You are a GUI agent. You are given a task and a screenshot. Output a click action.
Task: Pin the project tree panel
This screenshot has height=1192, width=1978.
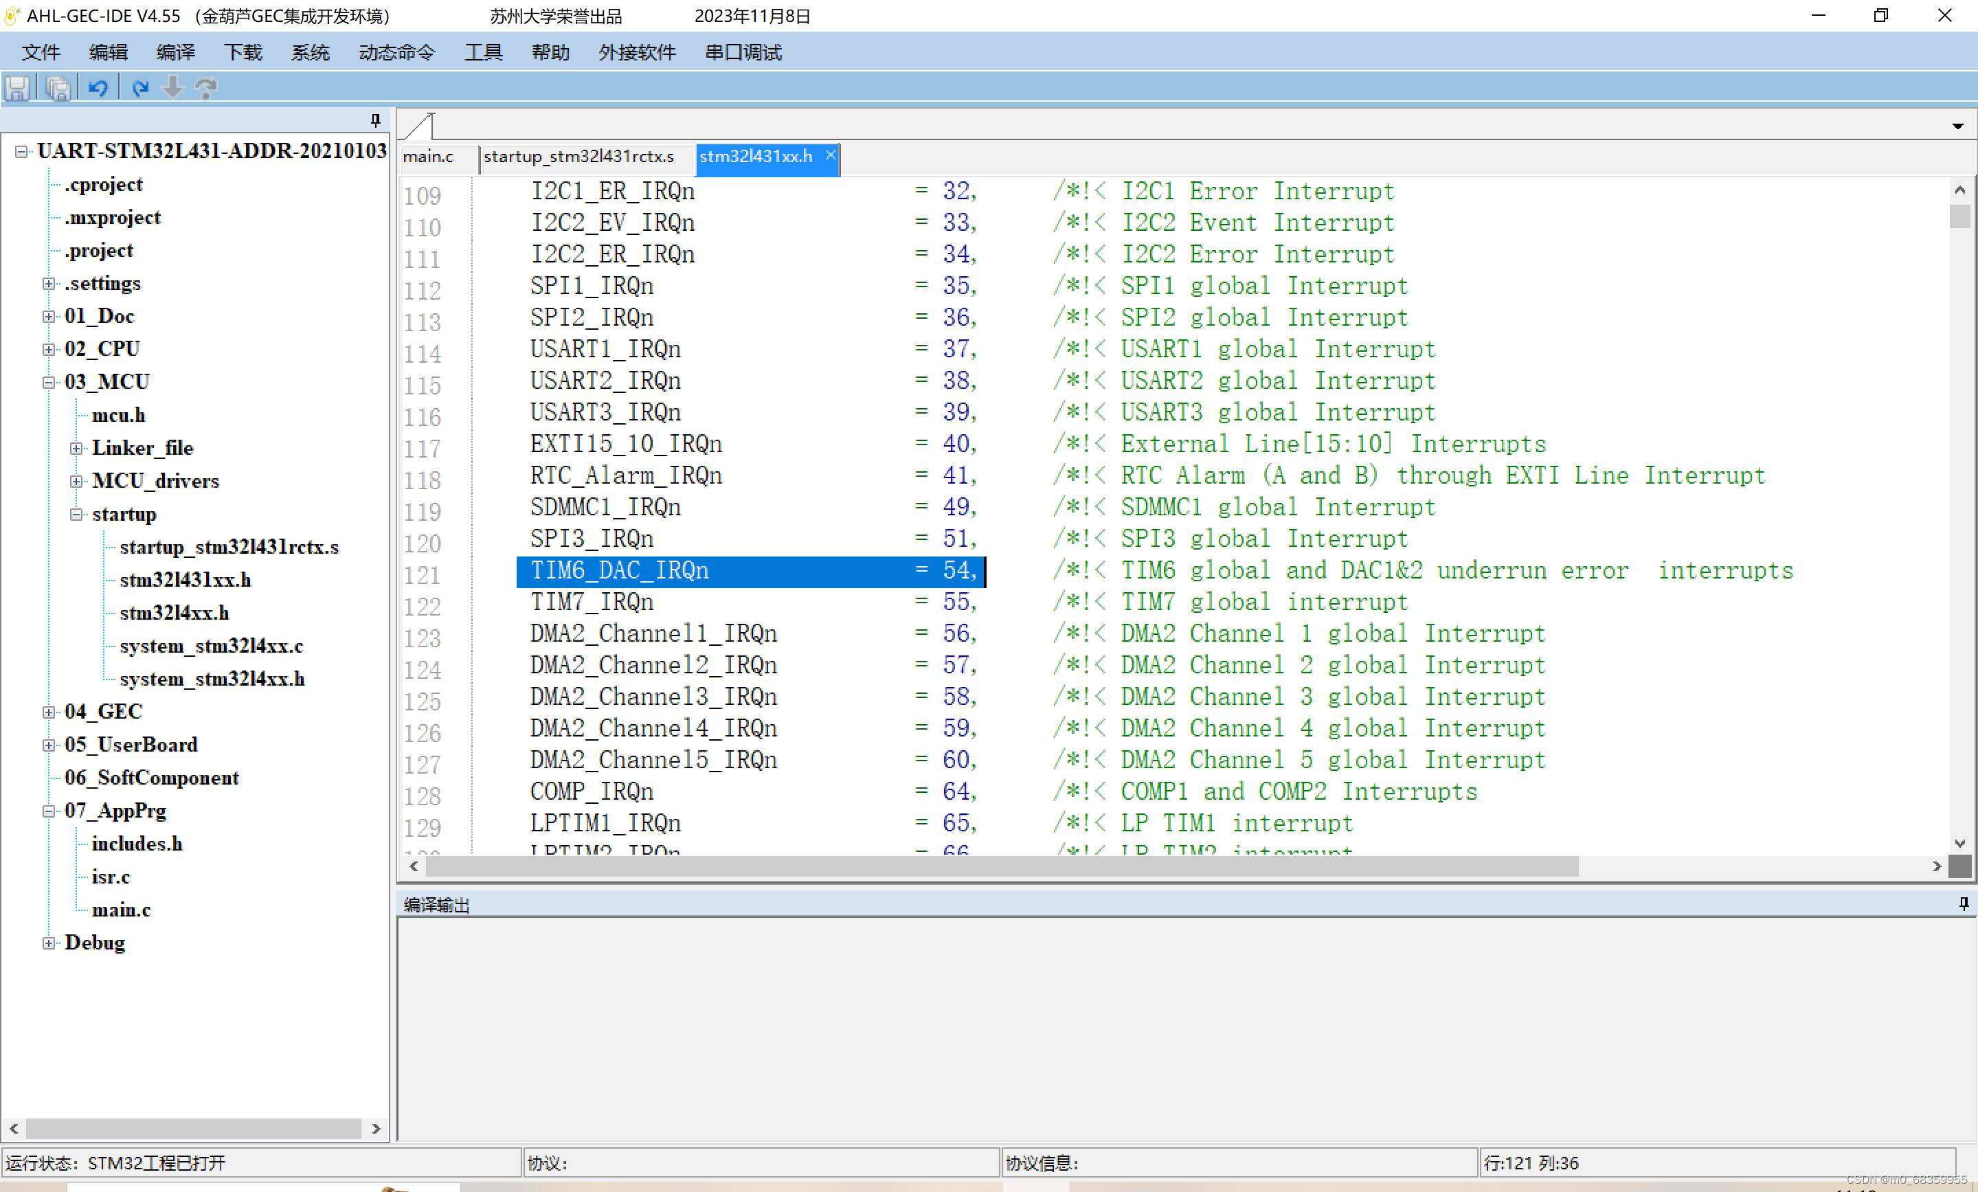point(376,120)
